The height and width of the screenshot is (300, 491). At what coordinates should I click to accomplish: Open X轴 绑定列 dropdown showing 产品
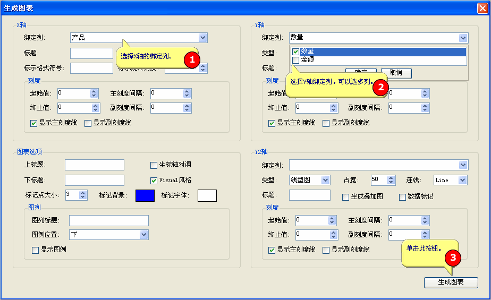[202, 38]
